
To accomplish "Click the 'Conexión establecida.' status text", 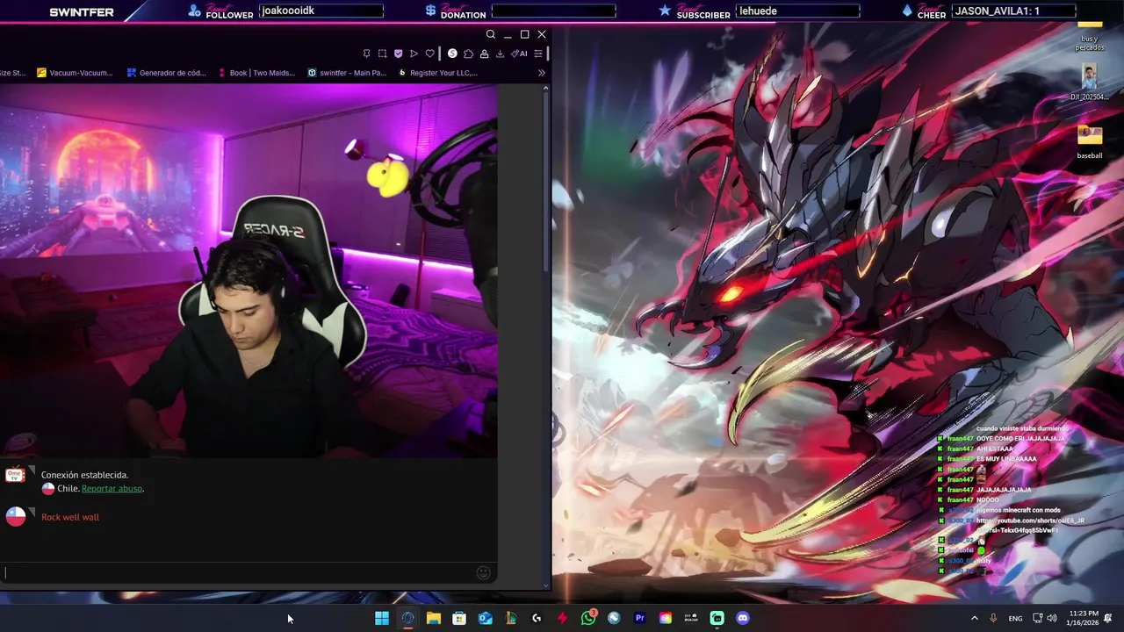I will pyautogui.click(x=84, y=475).
